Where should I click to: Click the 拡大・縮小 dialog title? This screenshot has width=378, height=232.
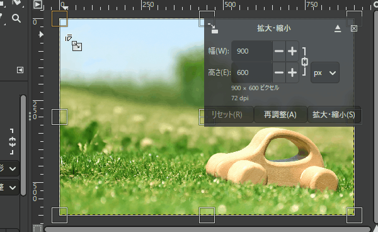pyautogui.click(x=274, y=28)
